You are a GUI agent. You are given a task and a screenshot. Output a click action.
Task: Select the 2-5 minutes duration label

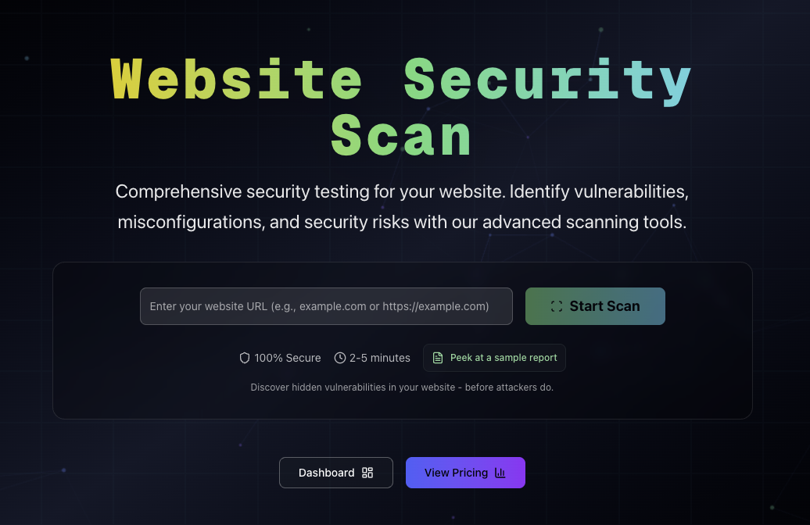pos(380,358)
